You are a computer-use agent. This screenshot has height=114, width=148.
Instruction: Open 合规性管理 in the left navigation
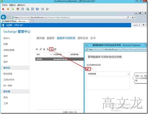tap(9, 50)
